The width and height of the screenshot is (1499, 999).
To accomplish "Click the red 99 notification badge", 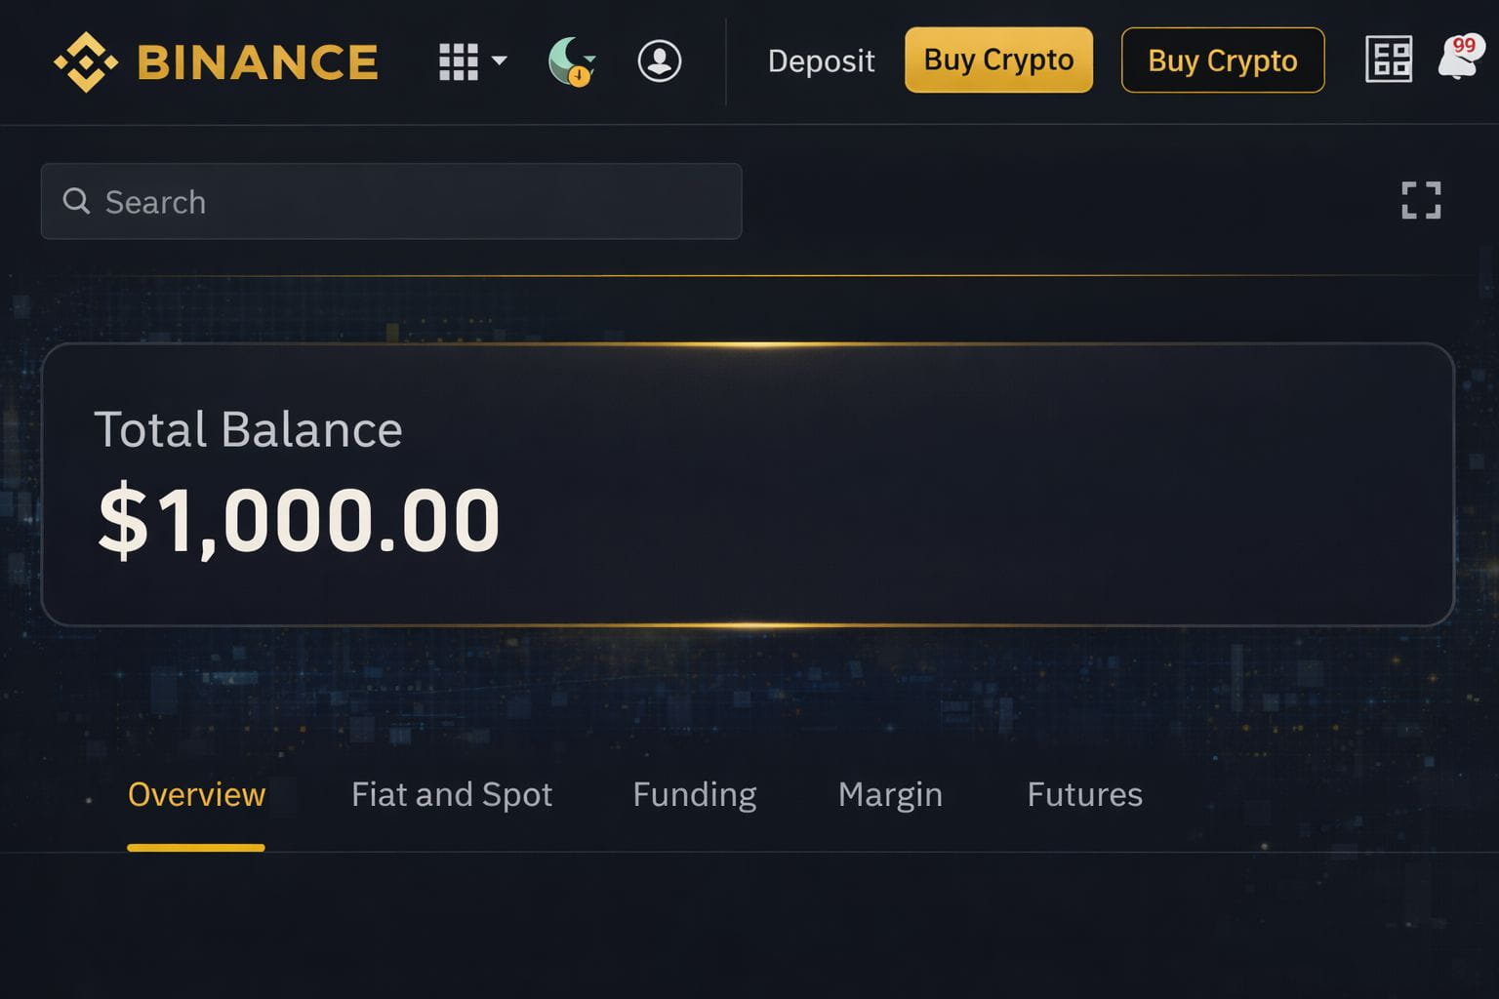I will [1465, 46].
